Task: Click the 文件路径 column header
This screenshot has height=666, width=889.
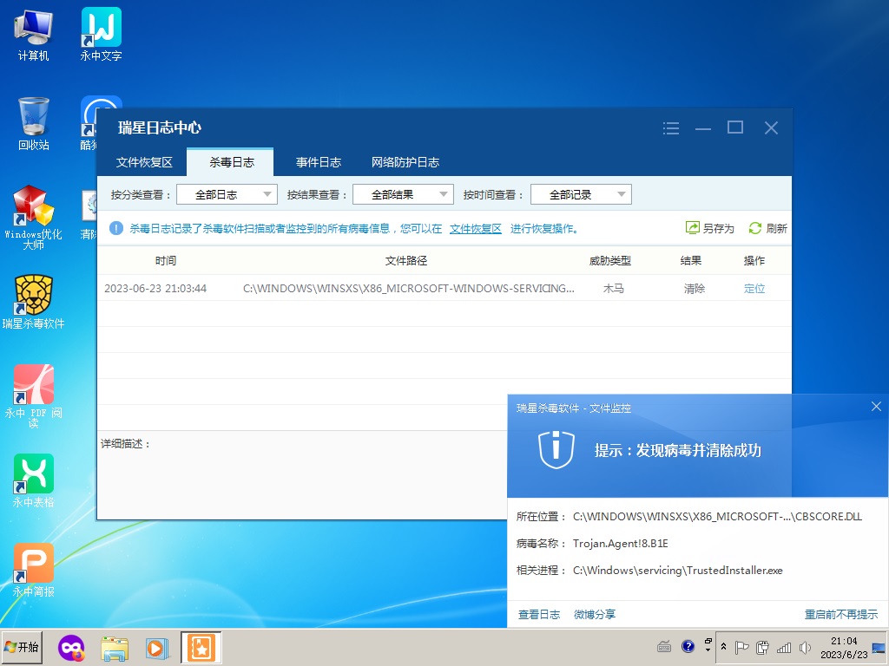Action: 406,260
